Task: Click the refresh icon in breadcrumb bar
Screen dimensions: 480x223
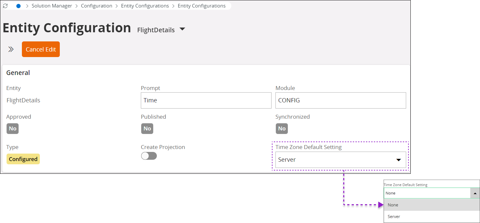Action: pos(6,6)
